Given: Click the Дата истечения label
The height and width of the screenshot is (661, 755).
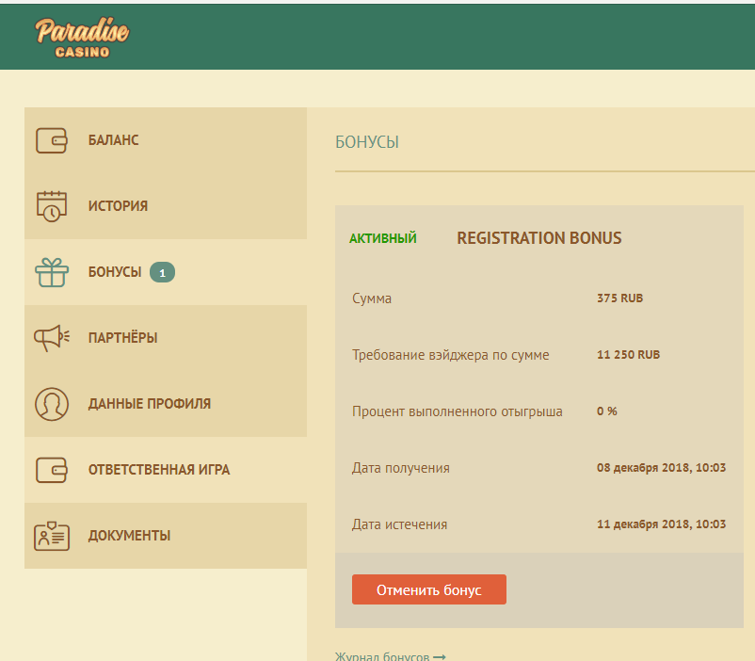Looking at the screenshot, I should pyautogui.click(x=400, y=524).
